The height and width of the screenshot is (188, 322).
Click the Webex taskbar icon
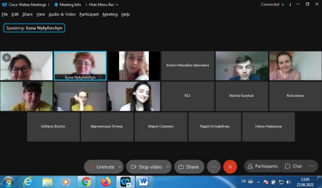125,182
